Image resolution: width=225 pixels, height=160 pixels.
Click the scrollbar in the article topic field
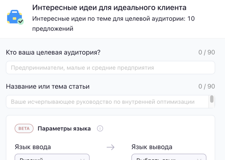coord(212,99)
